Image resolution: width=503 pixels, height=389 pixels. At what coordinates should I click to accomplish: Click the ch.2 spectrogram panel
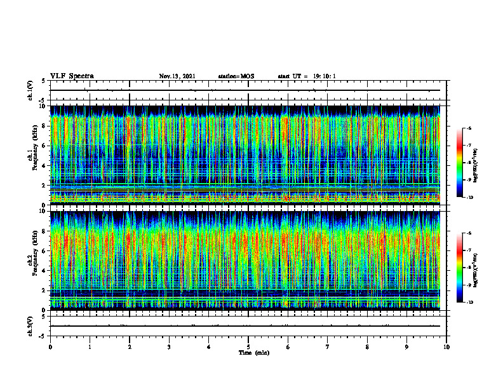[x=245, y=261]
